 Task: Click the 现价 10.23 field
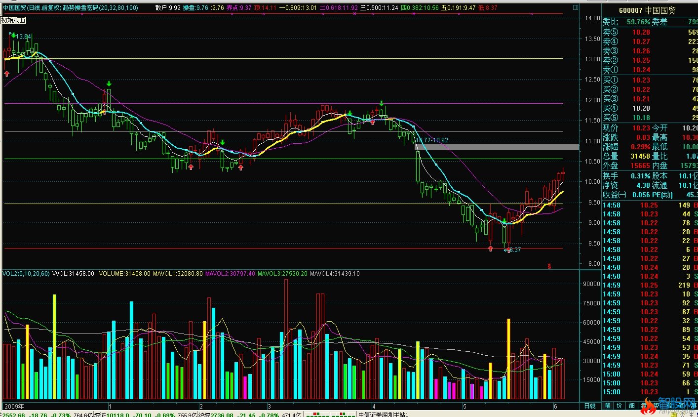(626, 128)
